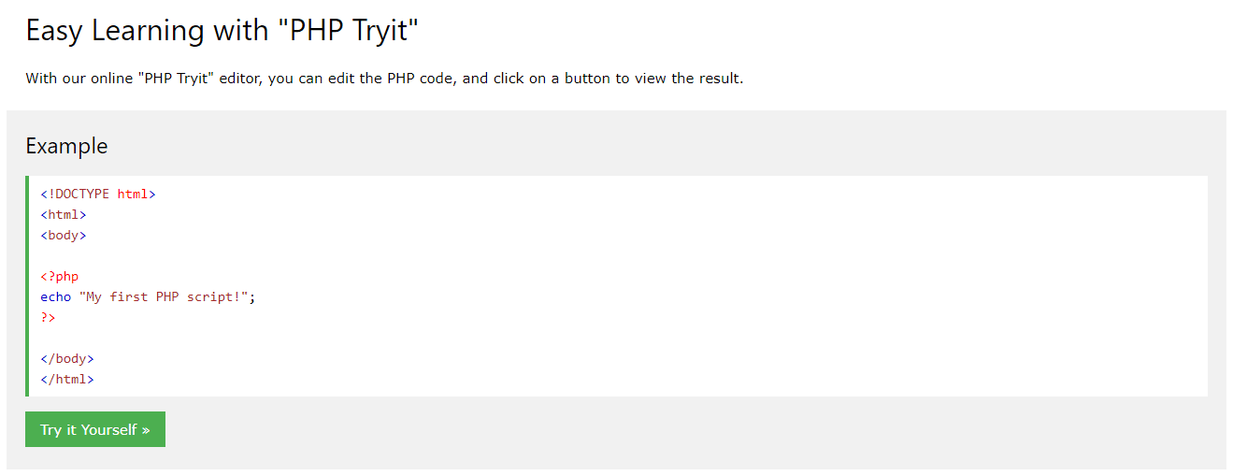Click the semicolon ending the echo statement
The image size is (1233, 476).
point(251,297)
